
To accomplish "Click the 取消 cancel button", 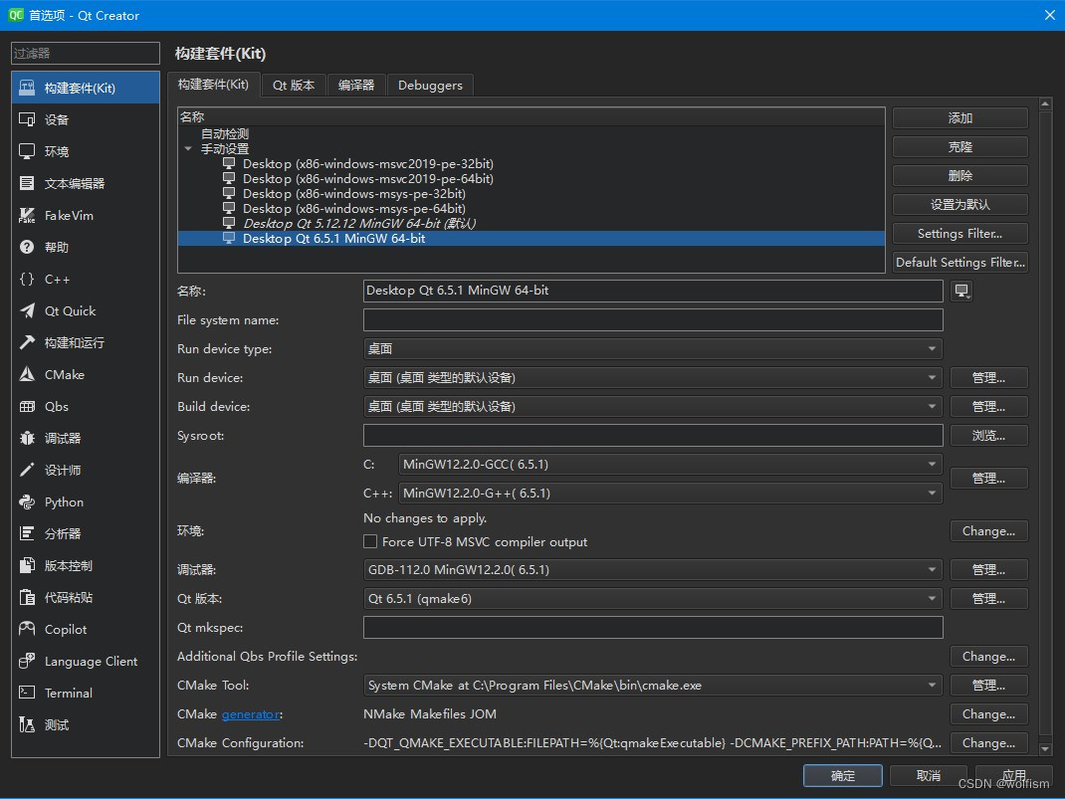I will pyautogui.click(x=929, y=775).
